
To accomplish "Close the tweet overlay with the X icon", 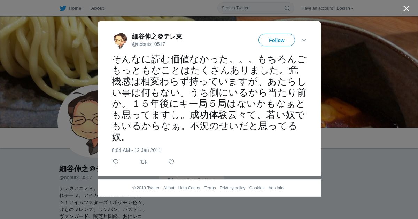I will pos(406,8).
